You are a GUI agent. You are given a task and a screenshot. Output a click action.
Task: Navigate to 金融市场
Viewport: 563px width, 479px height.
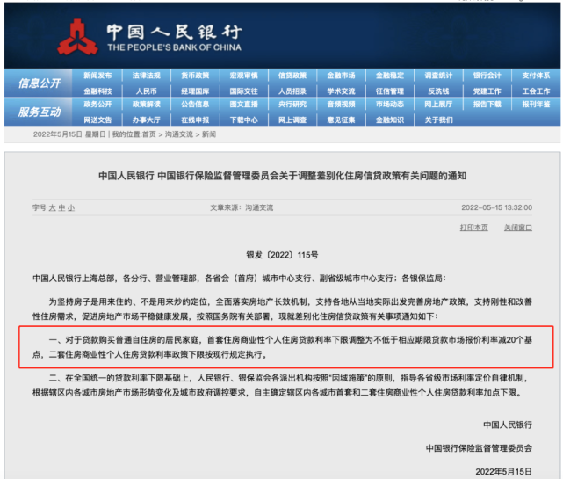pos(341,76)
